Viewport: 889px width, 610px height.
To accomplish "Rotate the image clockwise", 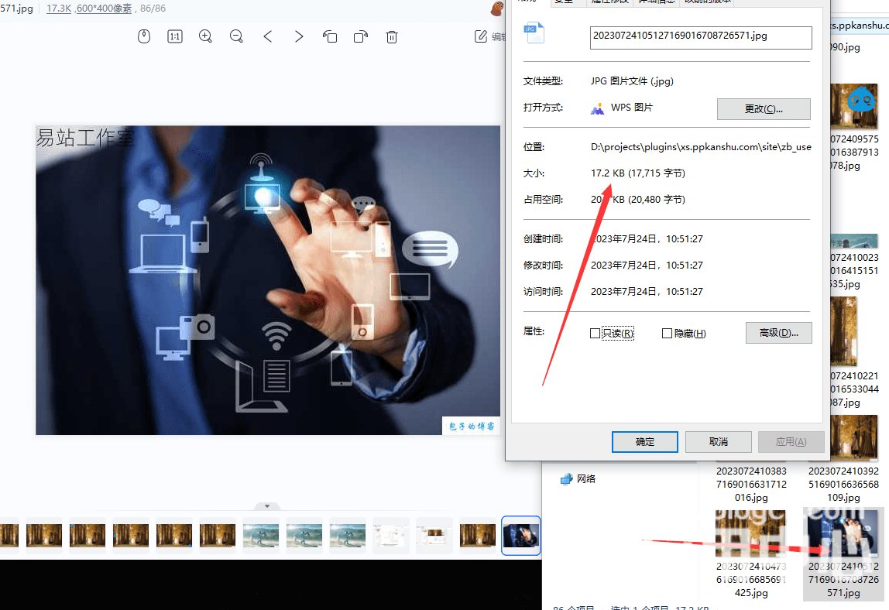I will (x=361, y=37).
